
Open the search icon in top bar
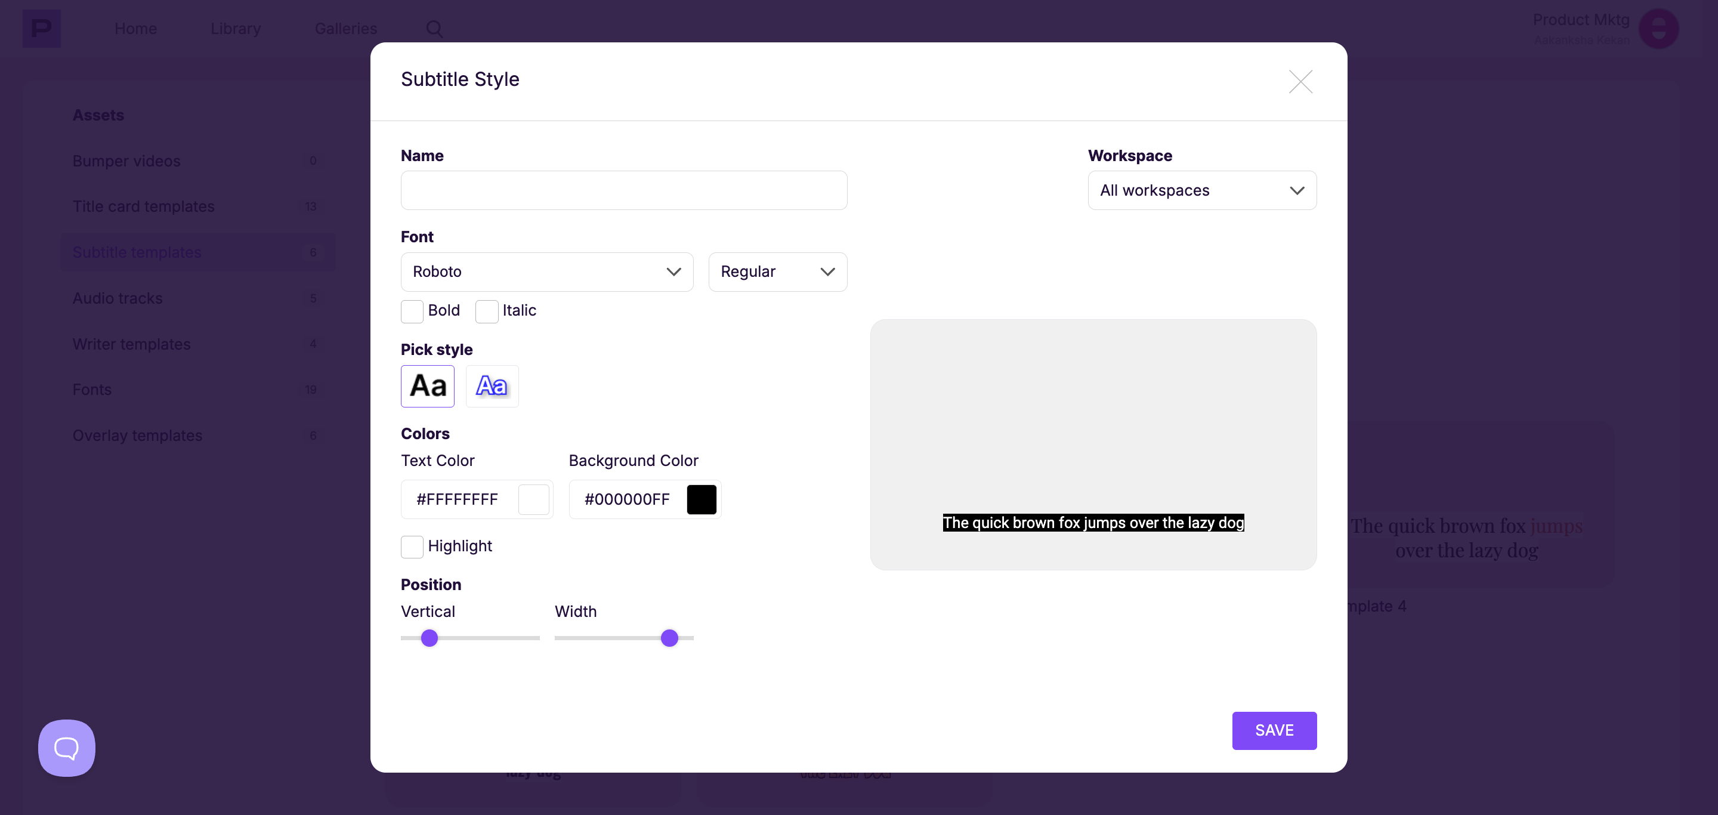pyautogui.click(x=434, y=29)
